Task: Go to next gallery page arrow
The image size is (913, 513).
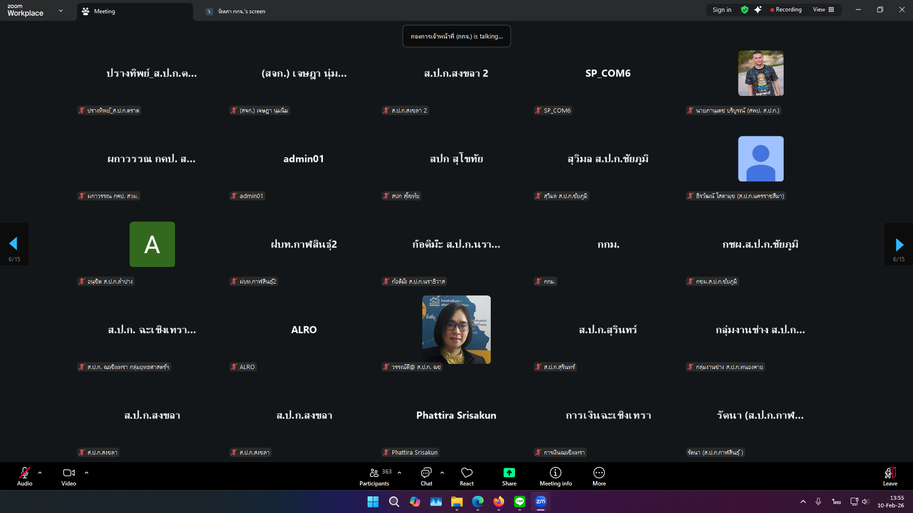Action: coord(899,244)
